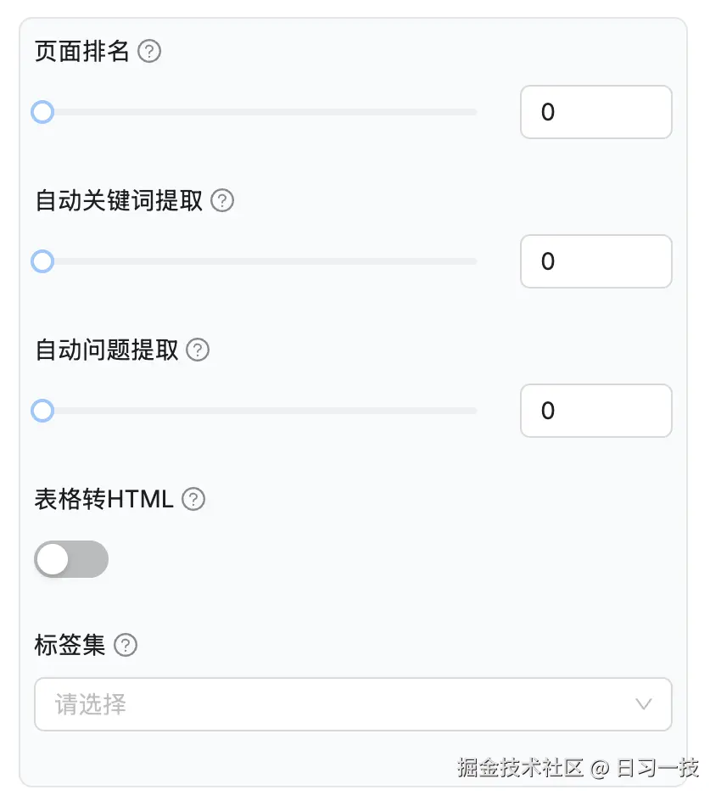Focus the 自动问题提取 number input box
This screenshot has height=801, width=721.
[595, 411]
